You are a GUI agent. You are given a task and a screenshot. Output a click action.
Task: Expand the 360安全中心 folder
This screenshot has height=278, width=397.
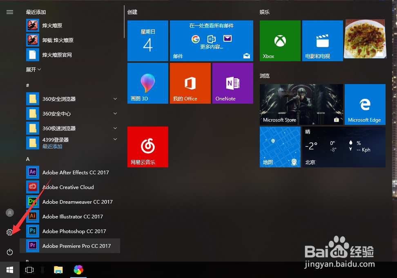click(69, 113)
